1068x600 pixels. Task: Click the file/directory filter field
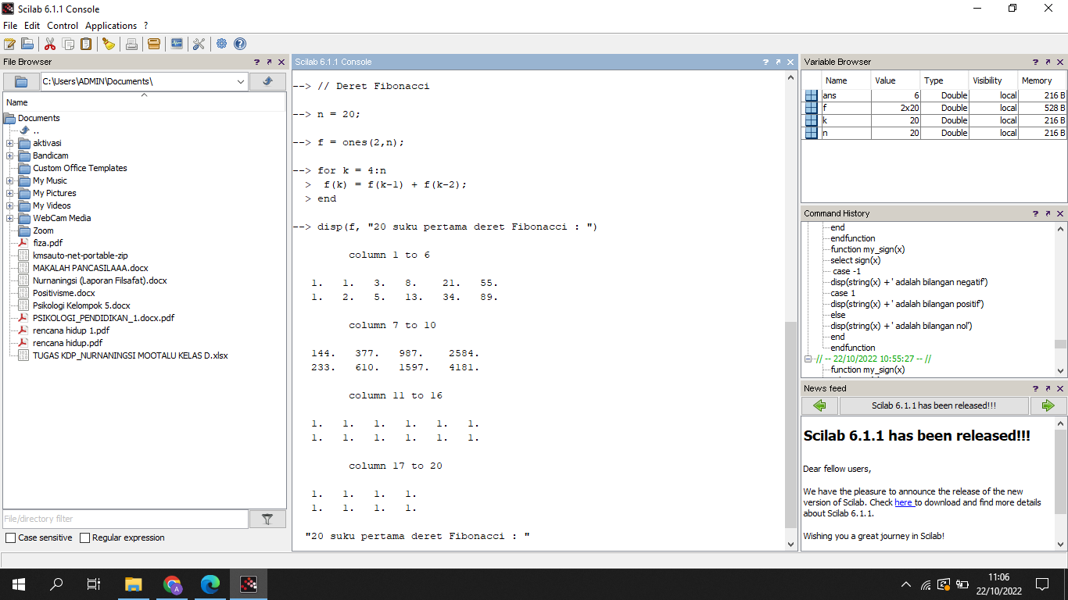pyautogui.click(x=125, y=519)
